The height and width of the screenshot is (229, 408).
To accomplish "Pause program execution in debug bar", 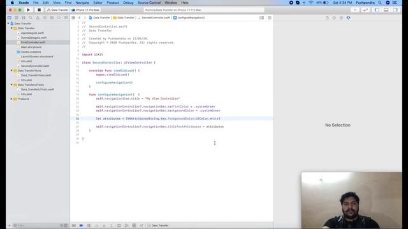I will point(89,225).
